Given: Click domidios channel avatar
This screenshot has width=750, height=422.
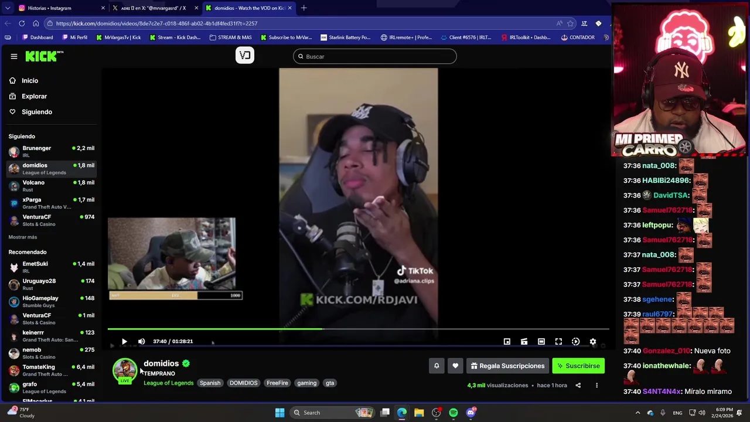Looking at the screenshot, I should 125,370.
